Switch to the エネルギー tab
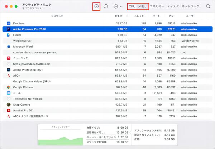 pyautogui.click(x=157, y=6)
